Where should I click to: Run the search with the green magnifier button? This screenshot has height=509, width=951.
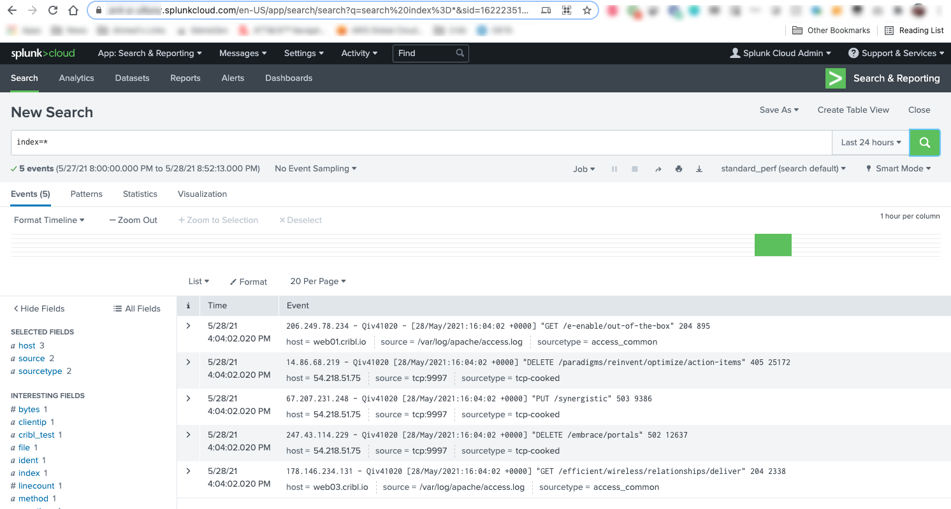[x=924, y=142]
